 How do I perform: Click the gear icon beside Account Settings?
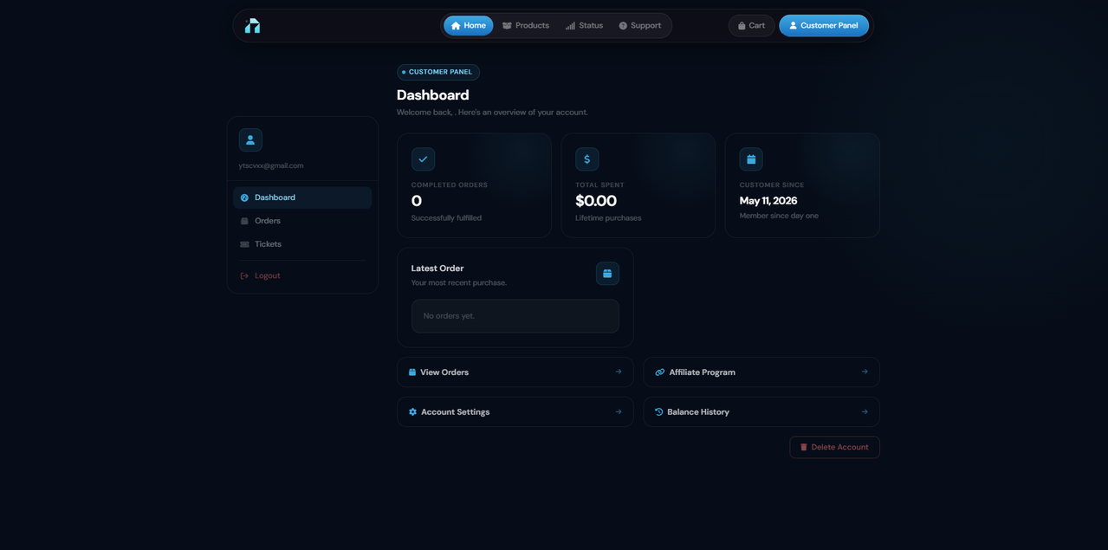[x=412, y=412]
